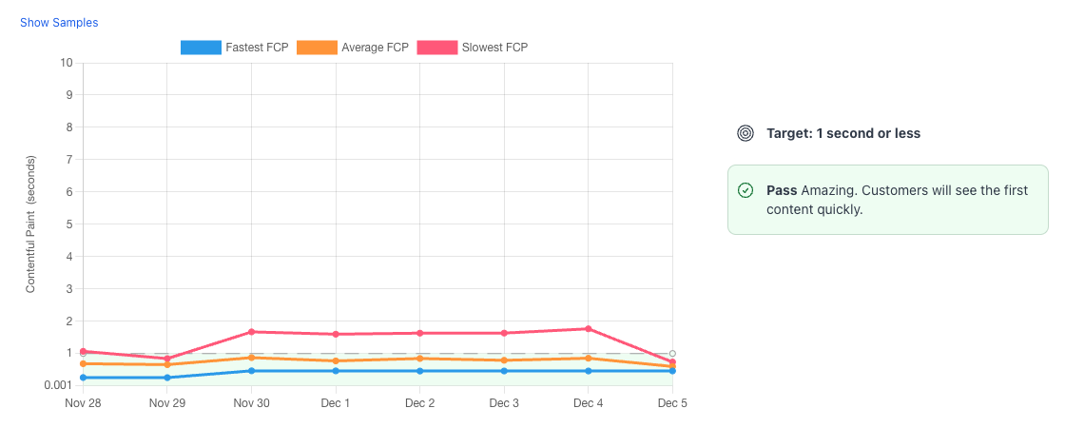Click the Pass message text
The image size is (1065, 428).
[897, 200]
